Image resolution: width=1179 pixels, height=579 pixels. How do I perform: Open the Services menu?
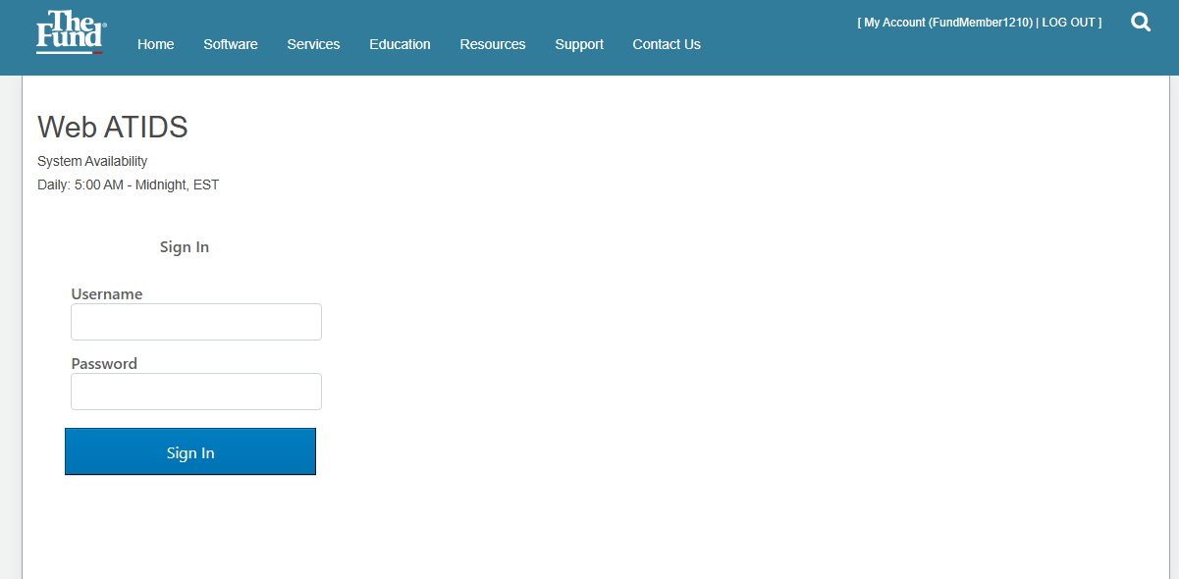313,44
